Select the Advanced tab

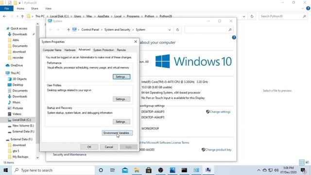tap(84, 50)
